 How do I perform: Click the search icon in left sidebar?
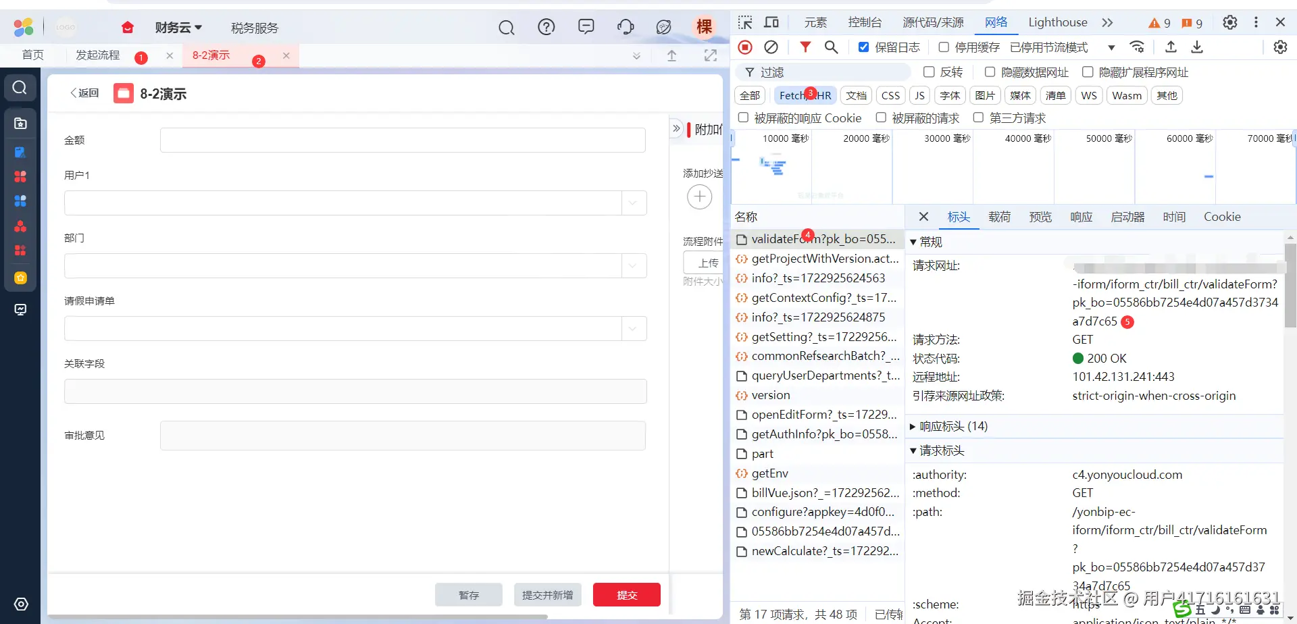[20, 88]
